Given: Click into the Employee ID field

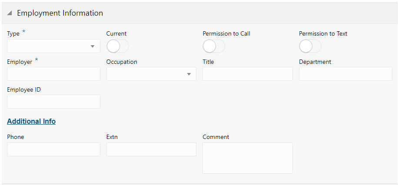Looking at the screenshot, I should click(53, 102).
